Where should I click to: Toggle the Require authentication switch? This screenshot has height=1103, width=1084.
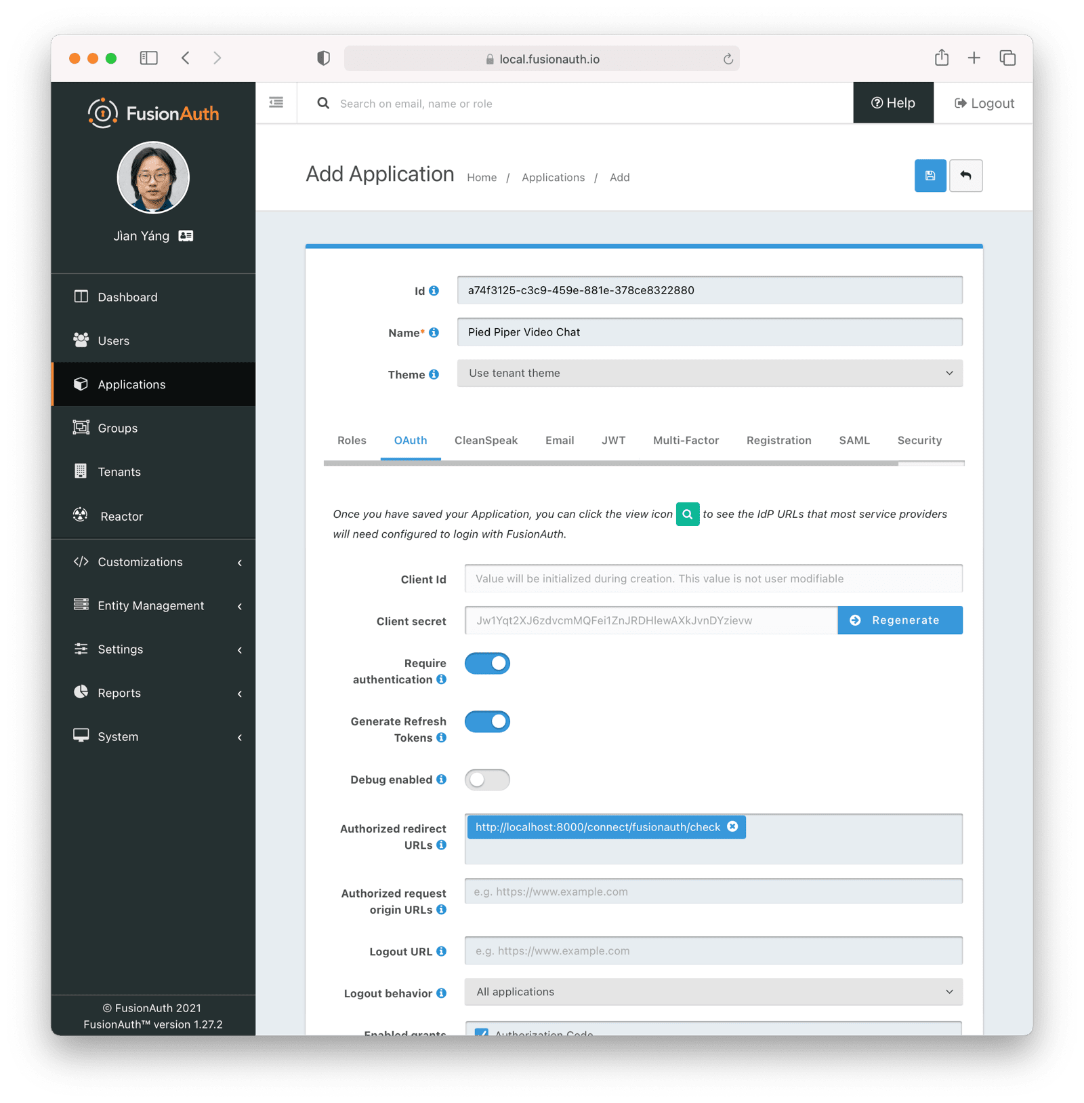coord(487,663)
